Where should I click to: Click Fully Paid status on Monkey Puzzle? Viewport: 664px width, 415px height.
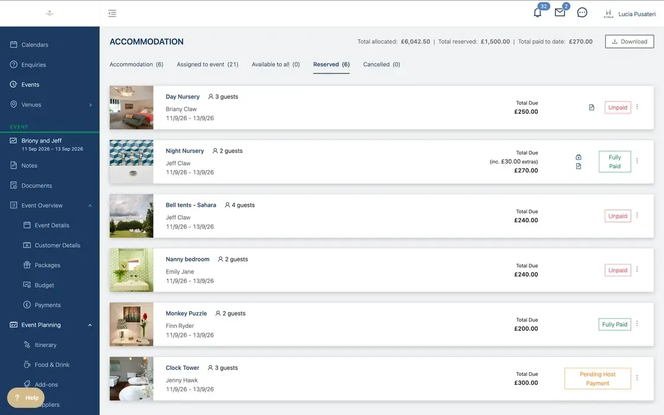[615, 324]
